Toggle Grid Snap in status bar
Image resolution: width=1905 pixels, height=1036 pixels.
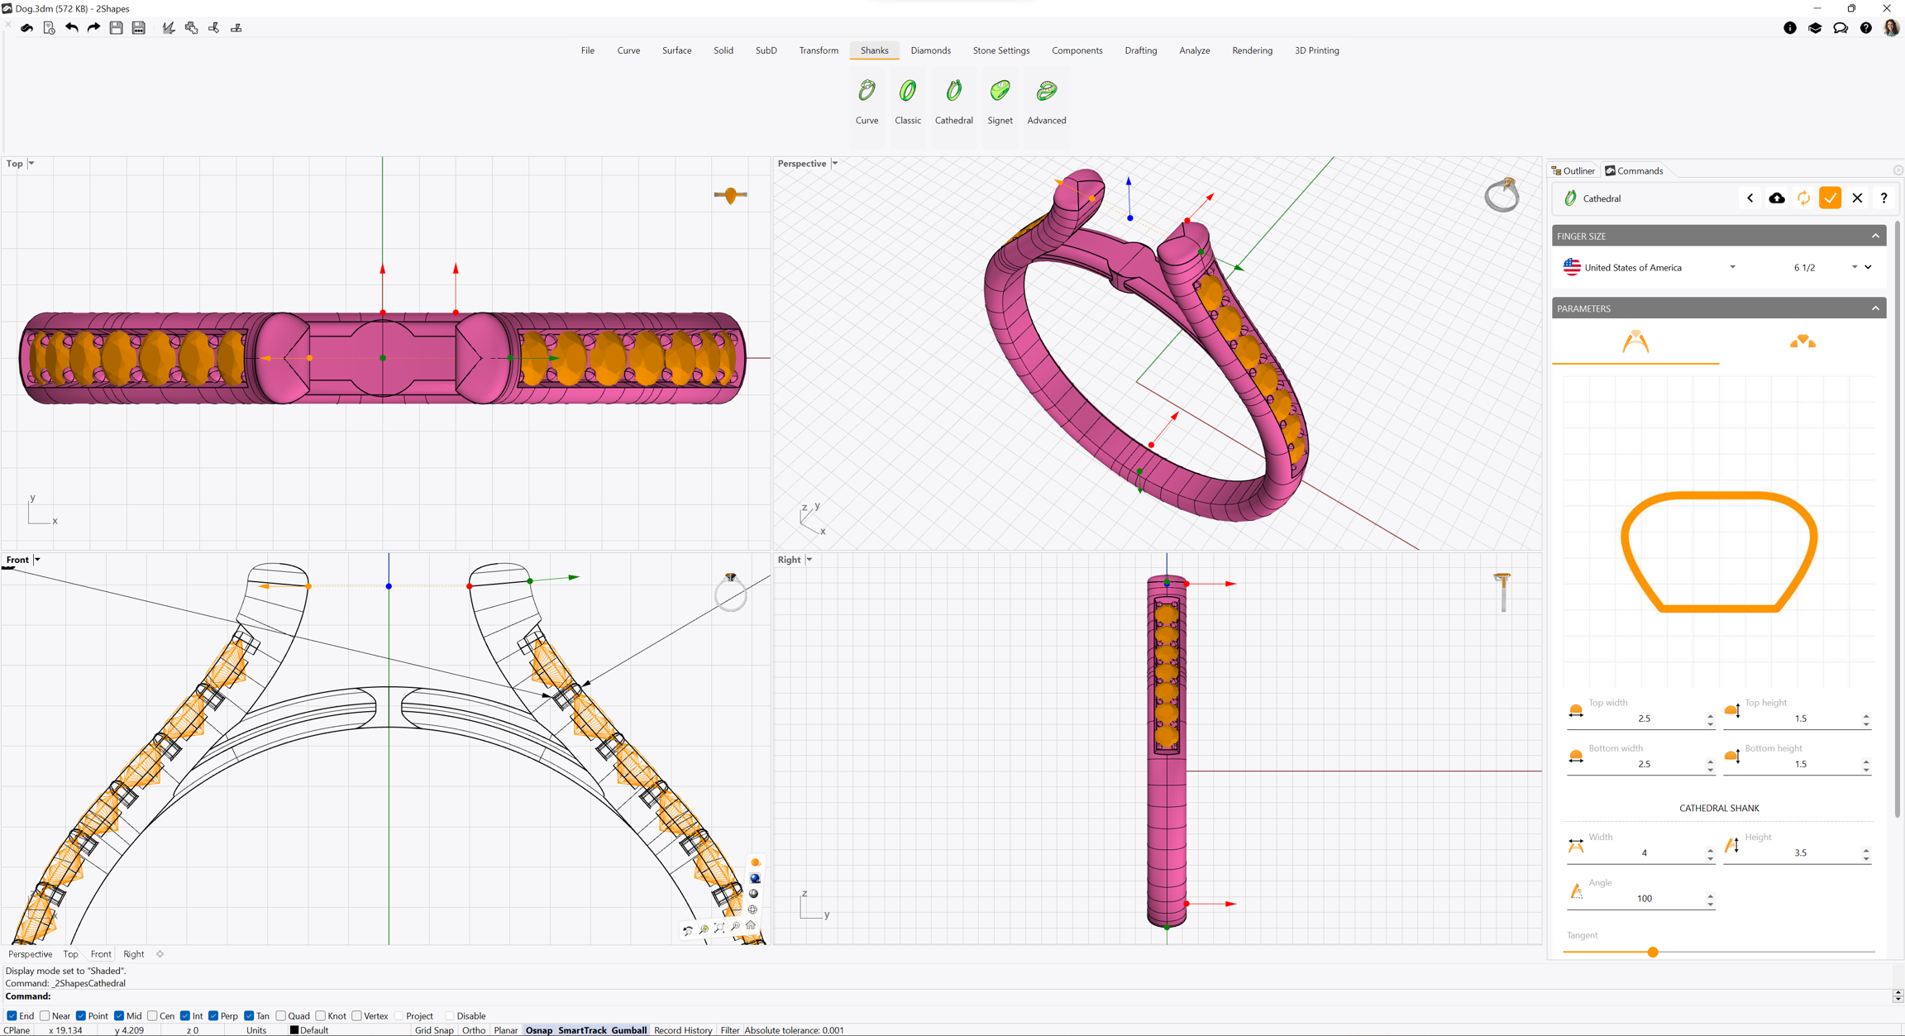(434, 1030)
